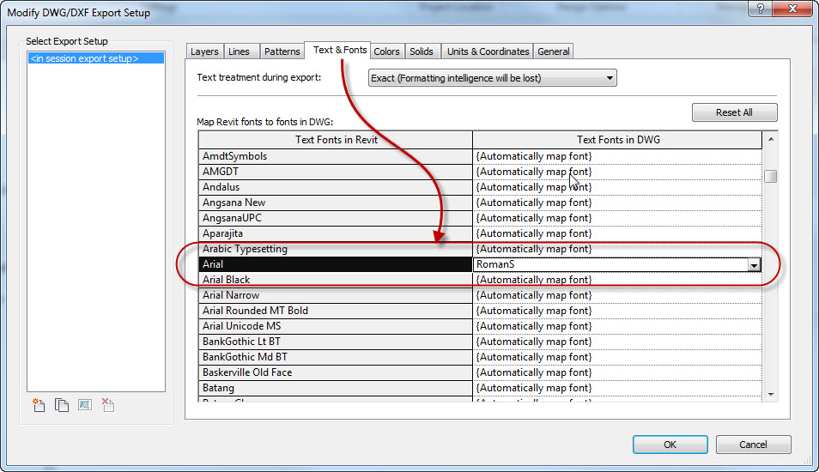Image resolution: width=819 pixels, height=472 pixels.
Task: Click DWG mapping cell for Arial Unicode MS
Action: [x=617, y=326]
